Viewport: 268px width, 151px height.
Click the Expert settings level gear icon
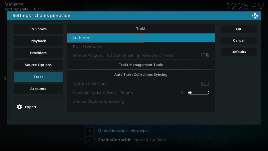pos(19,107)
